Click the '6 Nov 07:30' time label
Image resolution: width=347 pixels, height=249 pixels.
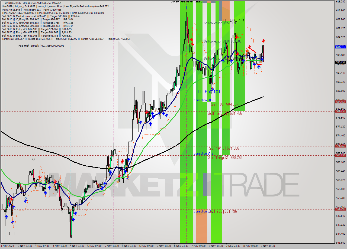[x=147, y=246]
